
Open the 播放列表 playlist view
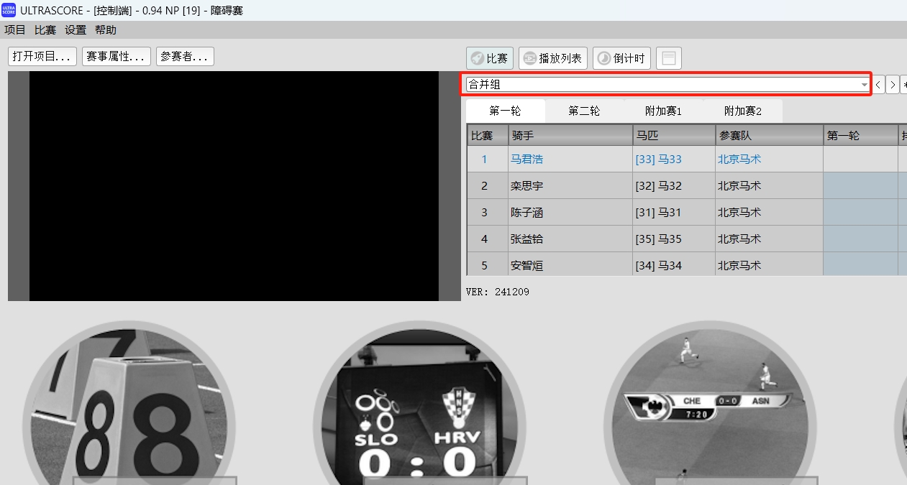[x=553, y=58]
